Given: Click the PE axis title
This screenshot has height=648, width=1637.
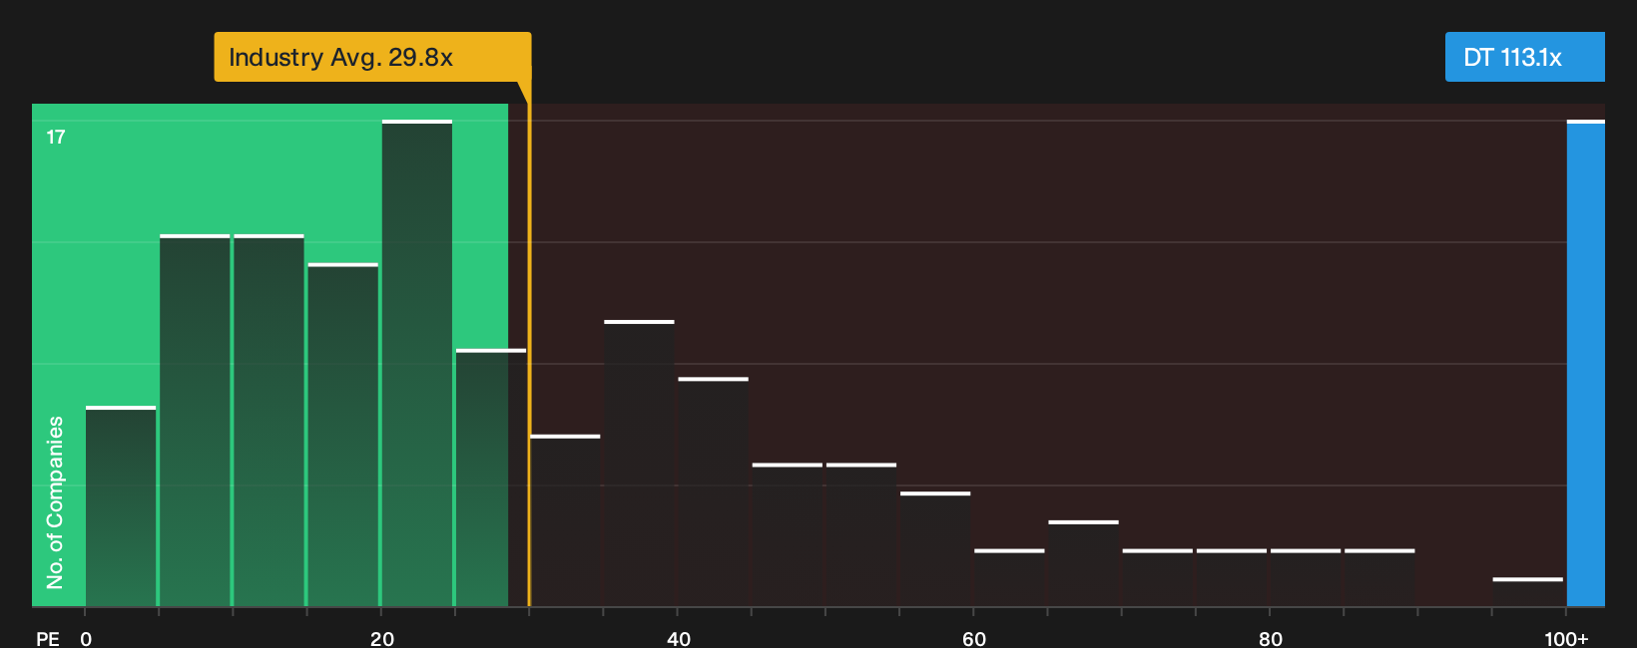Looking at the screenshot, I should pos(48,639).
